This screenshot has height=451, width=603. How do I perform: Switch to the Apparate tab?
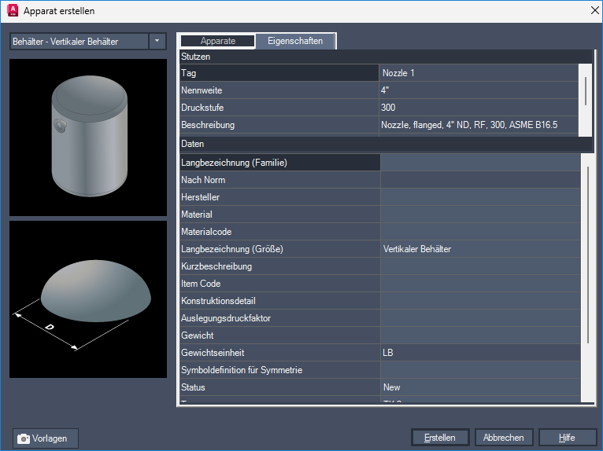pos(218,41)
